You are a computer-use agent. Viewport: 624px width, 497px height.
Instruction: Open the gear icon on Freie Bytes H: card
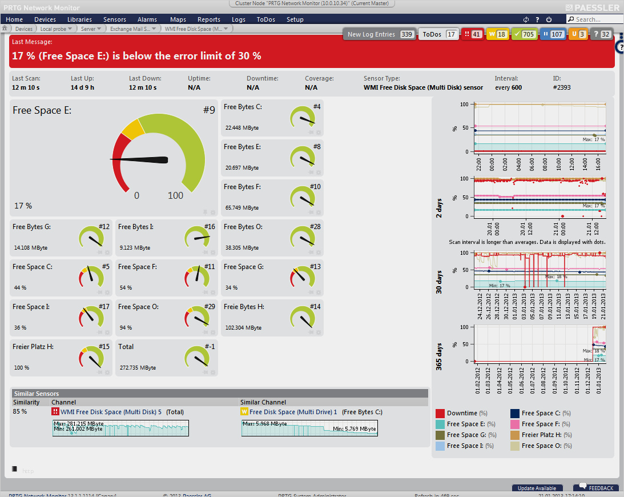(319, 332)
